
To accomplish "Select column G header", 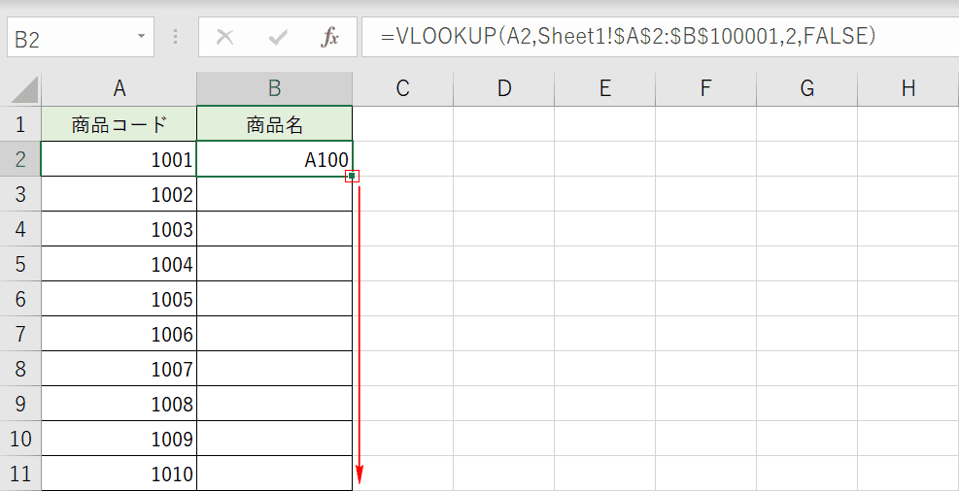I will coord(806,89).
